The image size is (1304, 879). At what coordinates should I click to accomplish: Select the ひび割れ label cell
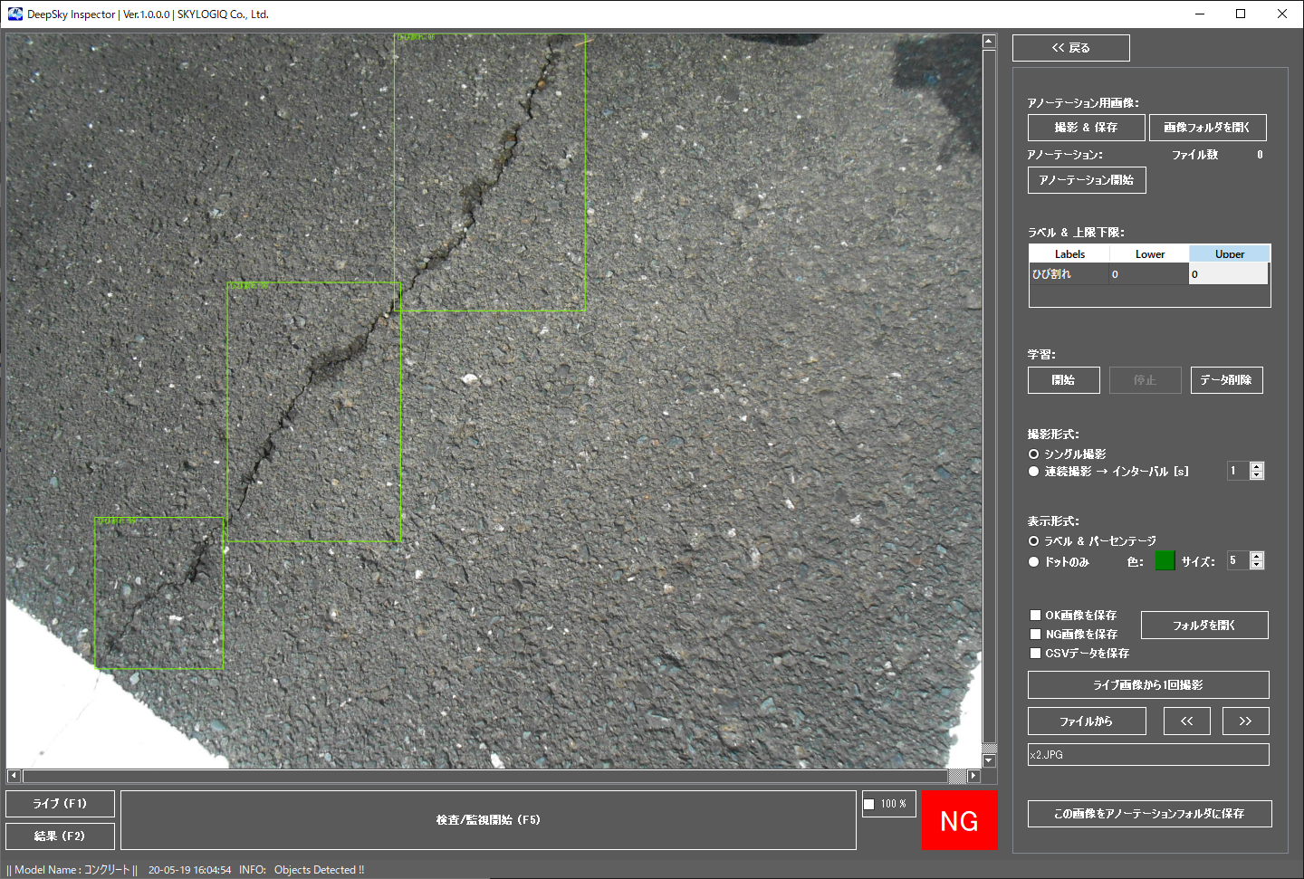(x=1069, y=274)
